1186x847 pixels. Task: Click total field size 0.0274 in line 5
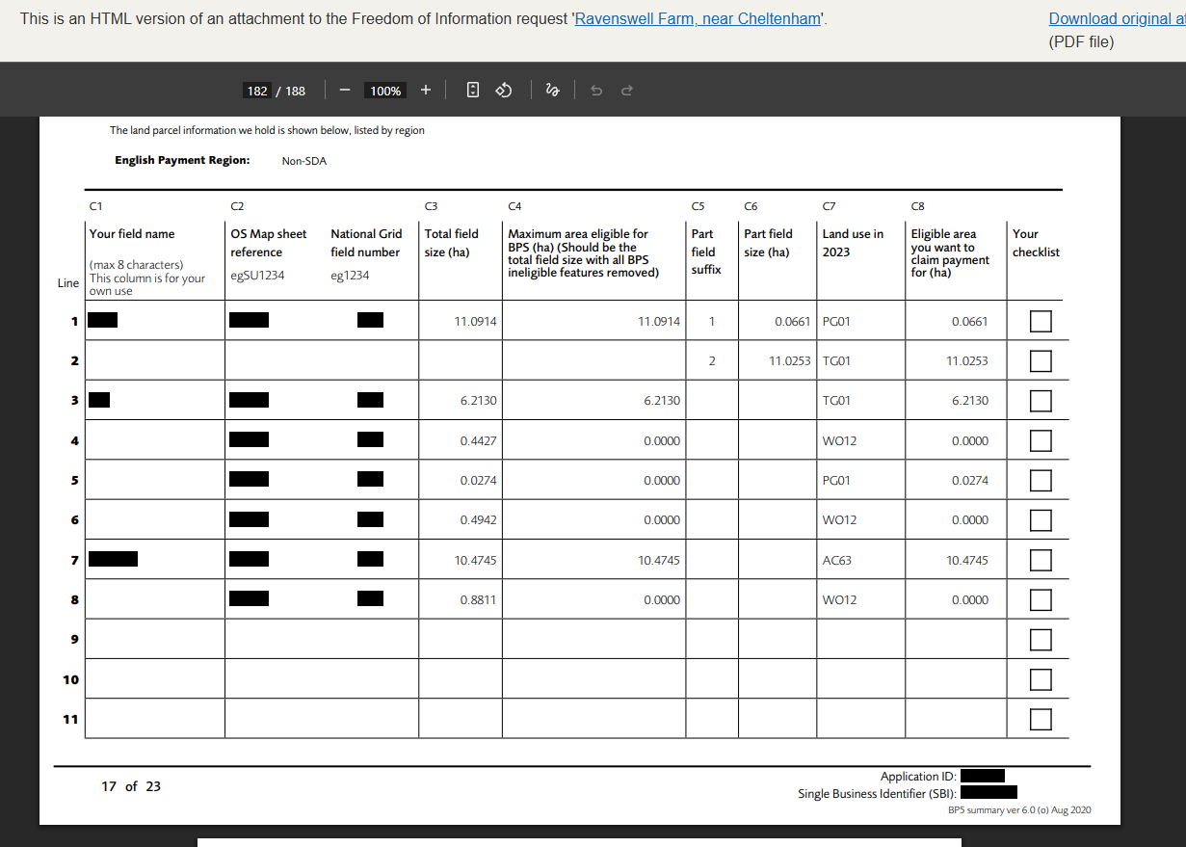click(479, 481)
